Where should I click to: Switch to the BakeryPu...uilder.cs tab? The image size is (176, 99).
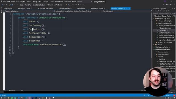click(x=25, y=9)
